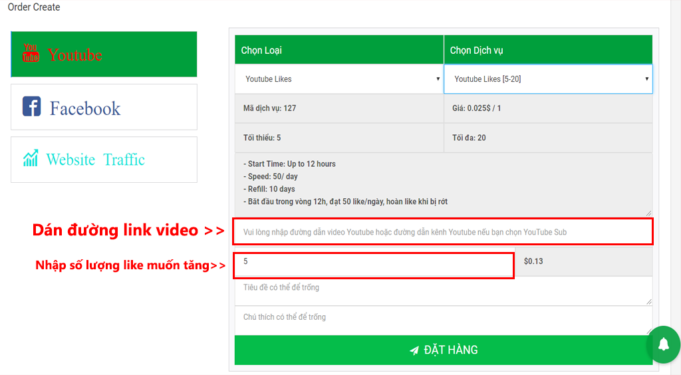Select the Youtube category tab
The image size is (681, 375).
[x=104, y=55]
